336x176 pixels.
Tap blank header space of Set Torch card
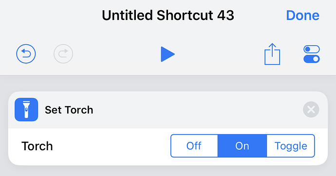point(197,110)
